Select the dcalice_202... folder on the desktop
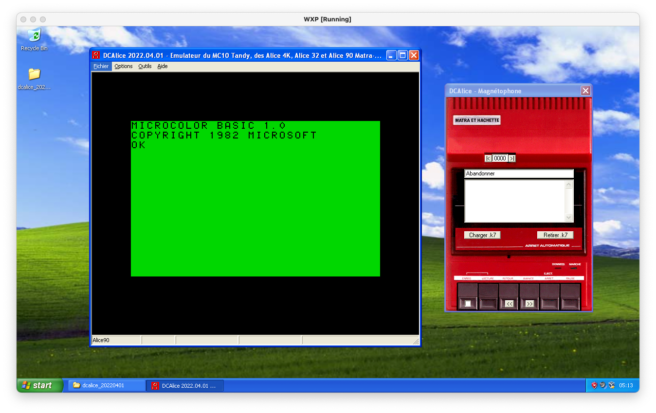Screen dimensions: 656x413 tap(34, 79)
